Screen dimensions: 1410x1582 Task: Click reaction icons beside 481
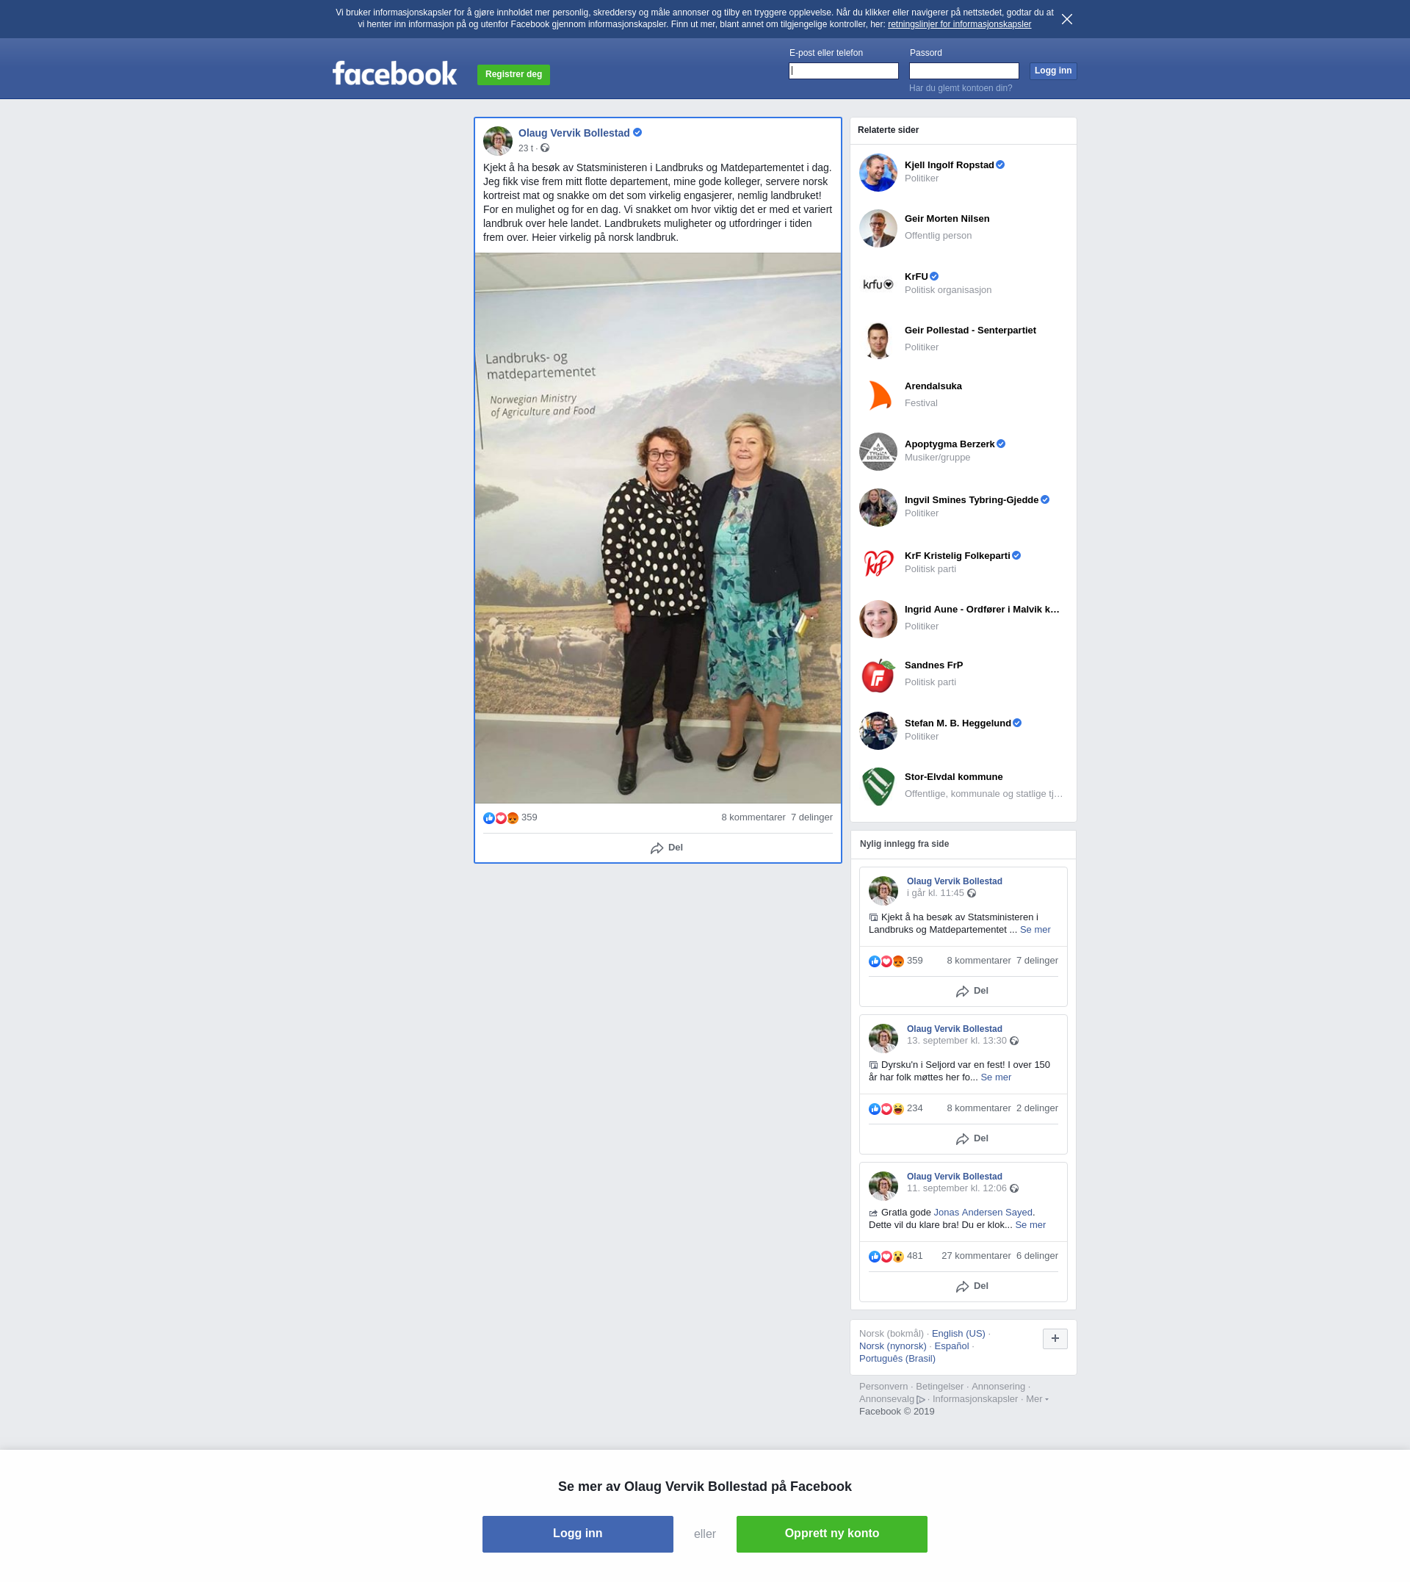886,1257
